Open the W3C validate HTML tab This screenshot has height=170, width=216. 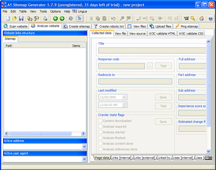tap(162, 34)
